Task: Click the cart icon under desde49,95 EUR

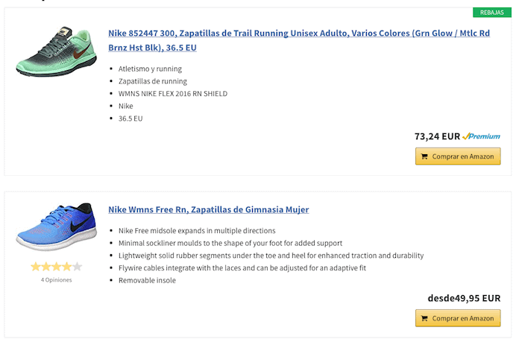Action: coord(424,318)
